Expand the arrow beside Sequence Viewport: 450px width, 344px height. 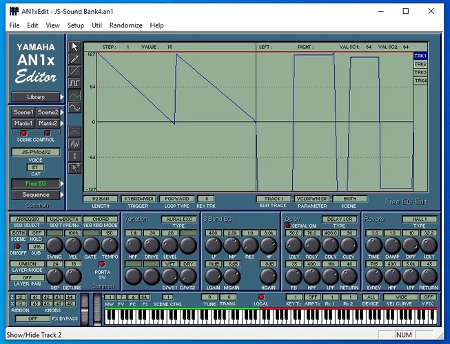point(62,195)
